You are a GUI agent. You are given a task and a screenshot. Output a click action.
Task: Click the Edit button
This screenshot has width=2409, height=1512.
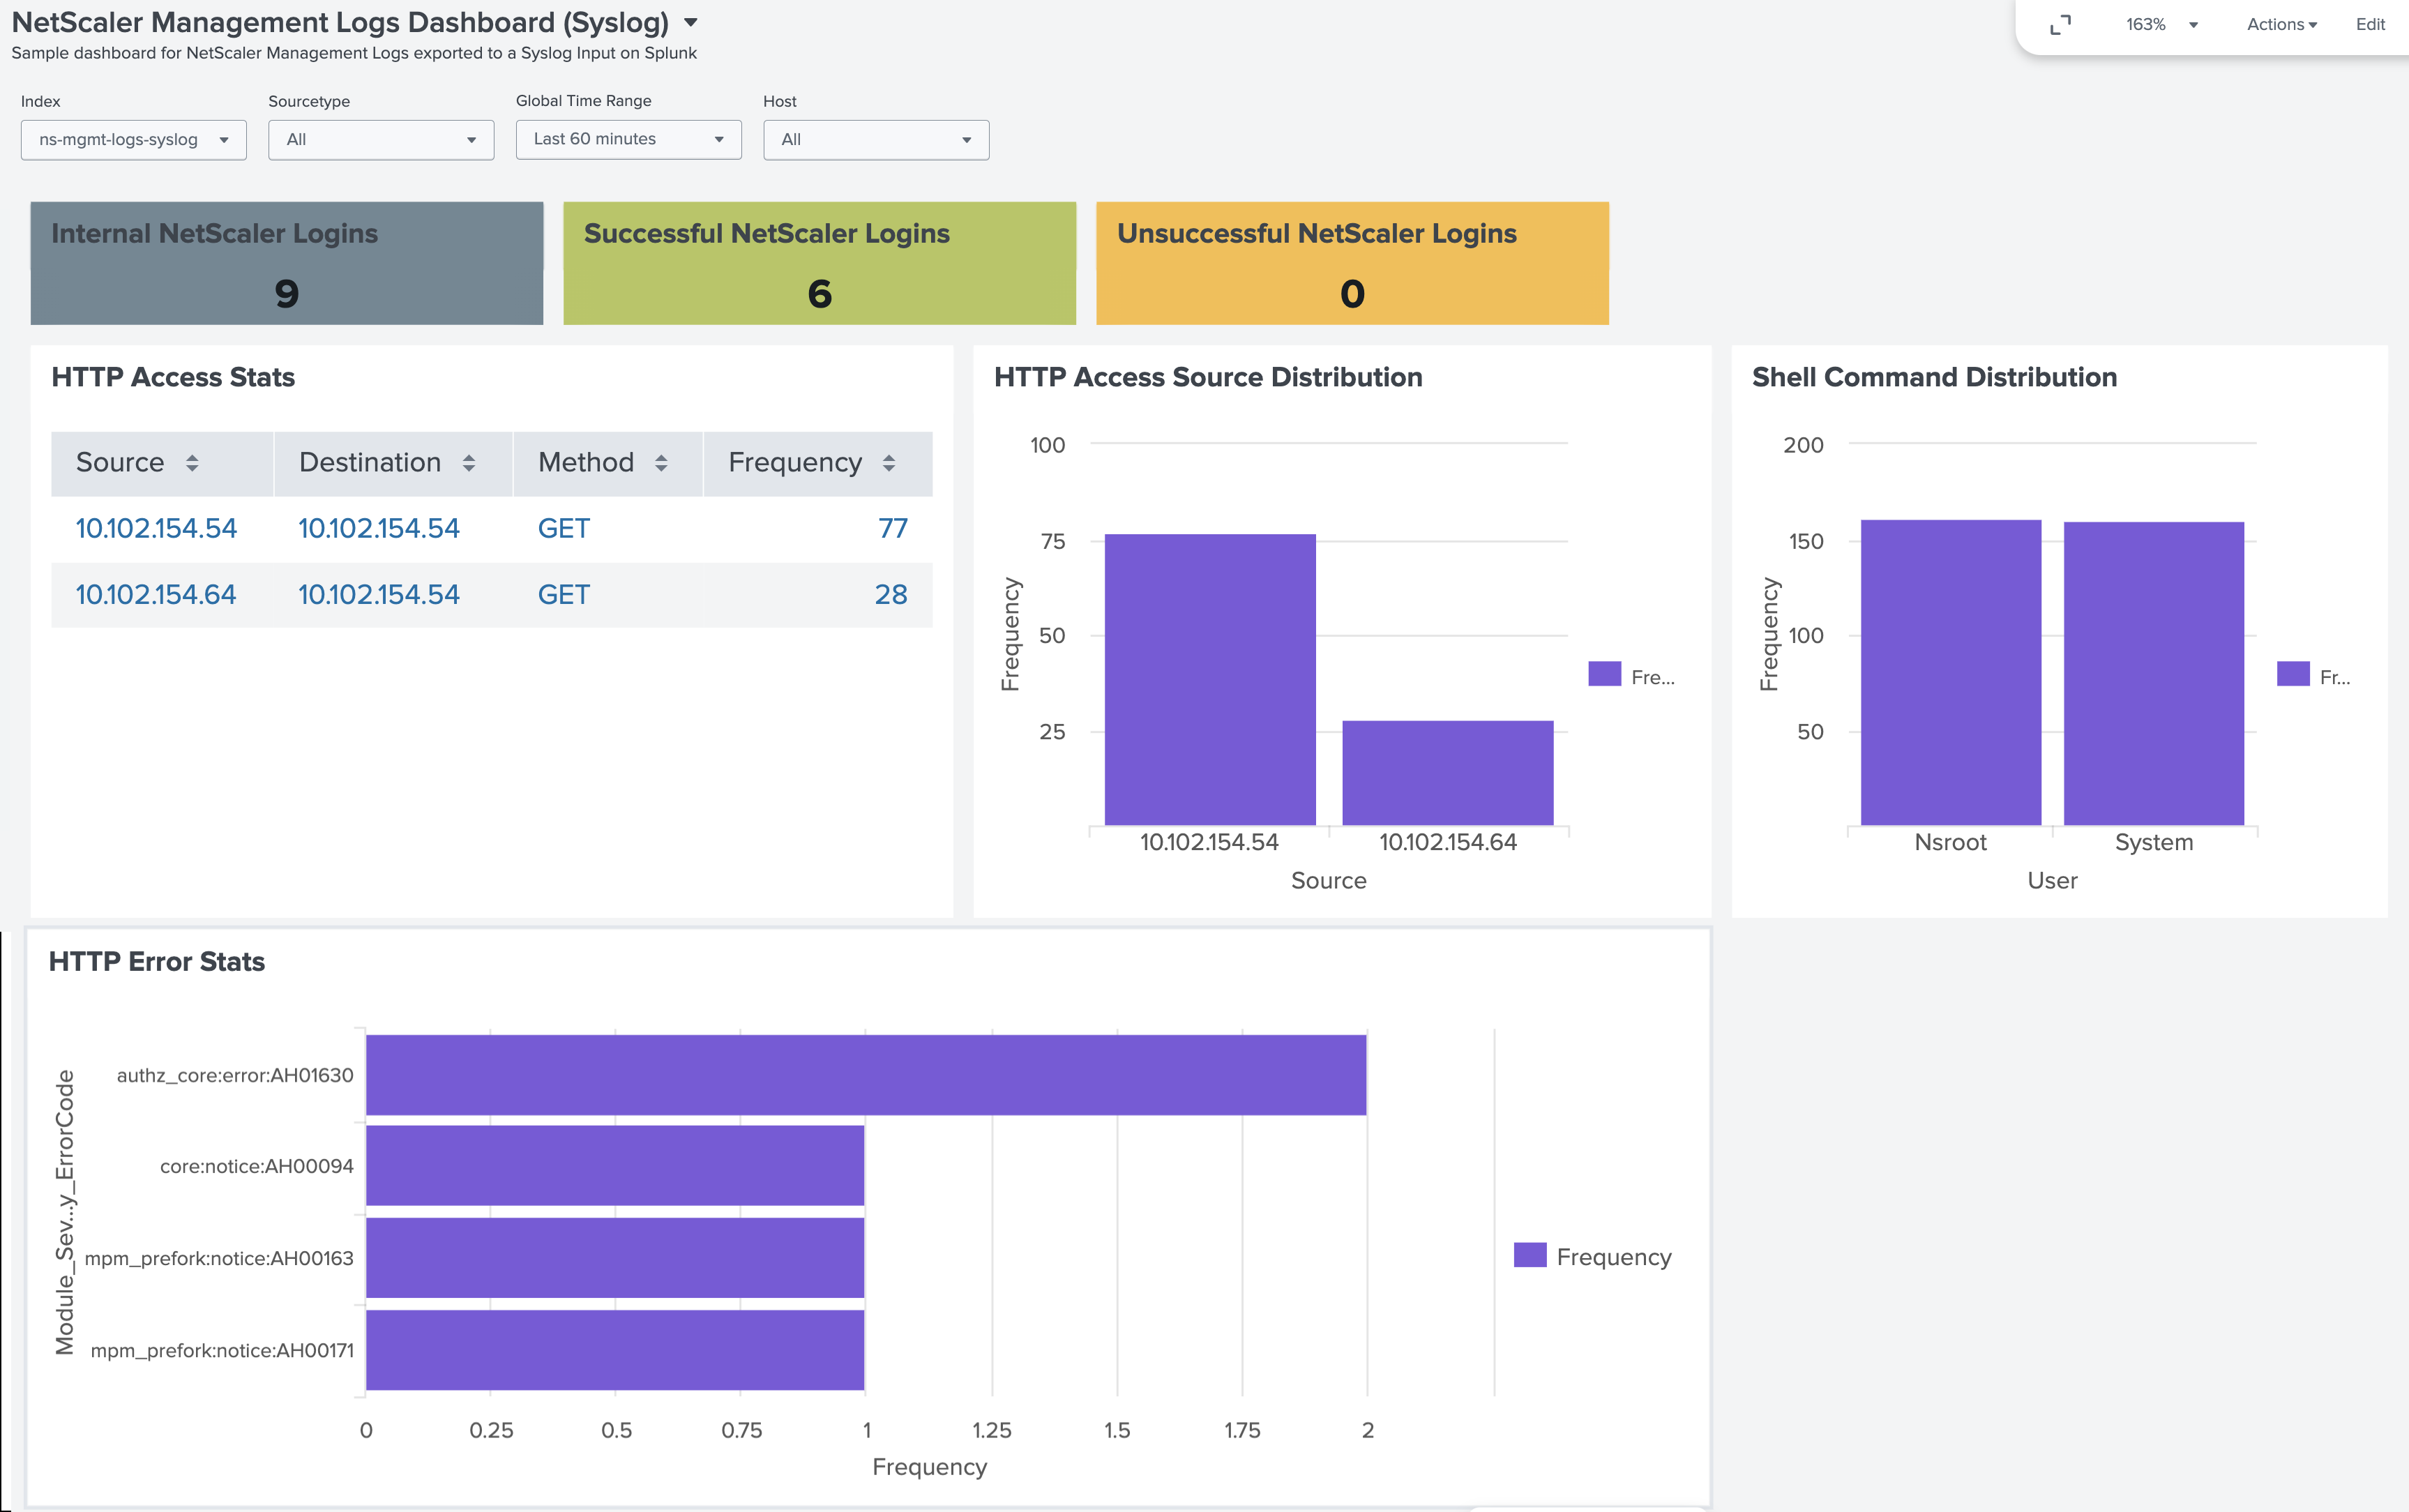pyautogui.click(x=2369, y=25)
